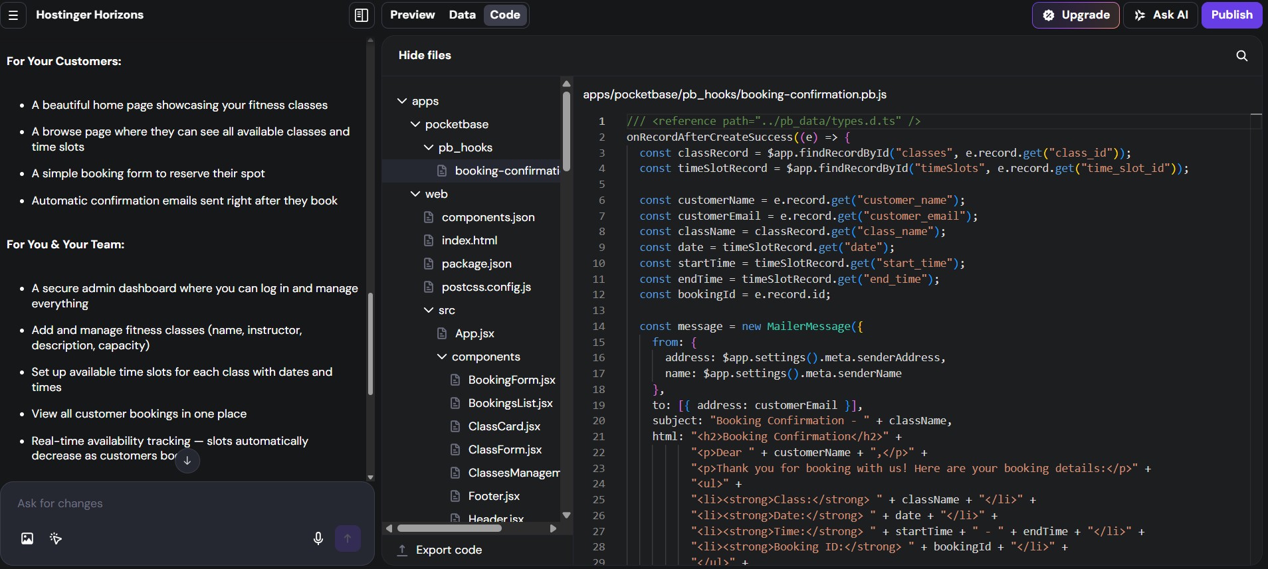Click the 'For Your Customers:' heading
Viewport: 1268px width, 569px height.
coord(64,61)
